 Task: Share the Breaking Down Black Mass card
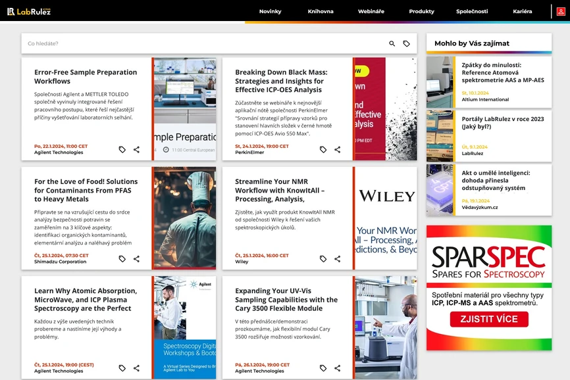tap(338, 149)
